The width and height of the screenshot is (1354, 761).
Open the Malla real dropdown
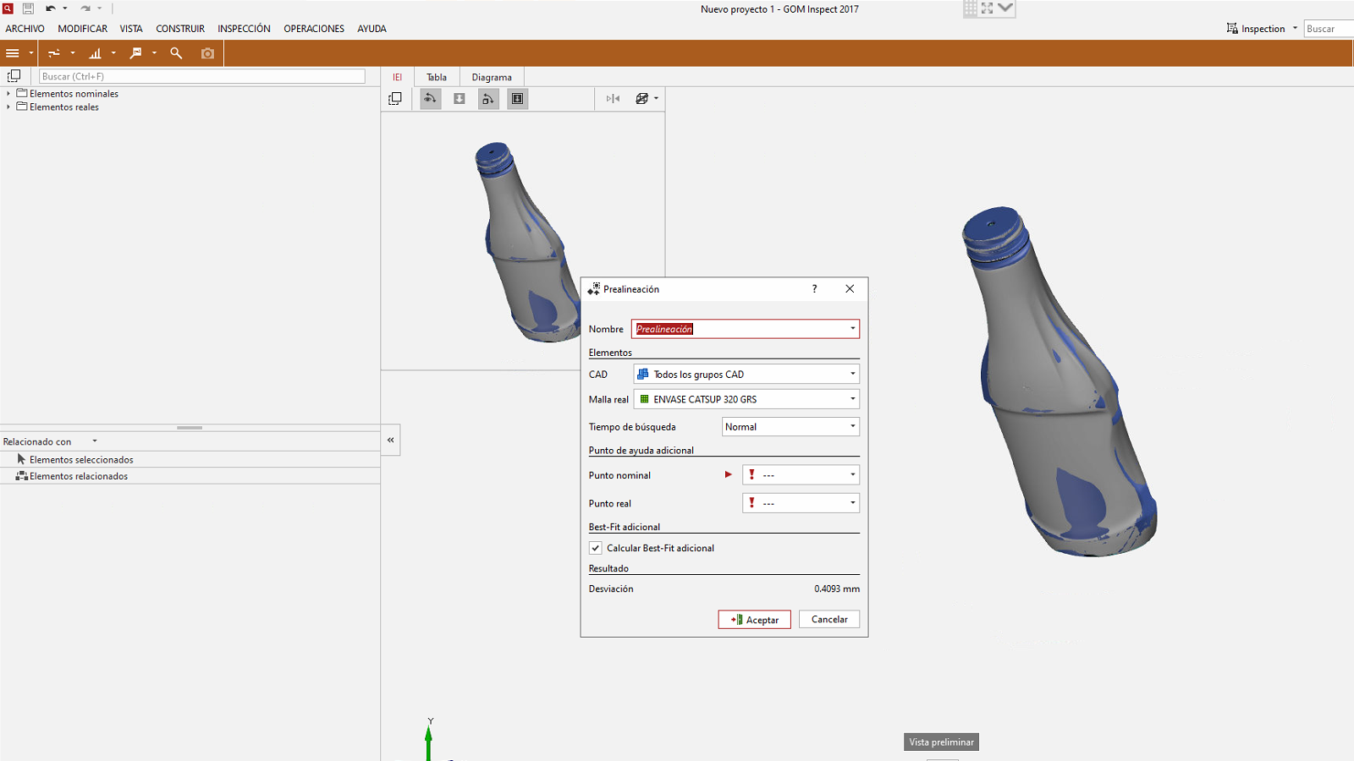(746, 399)
